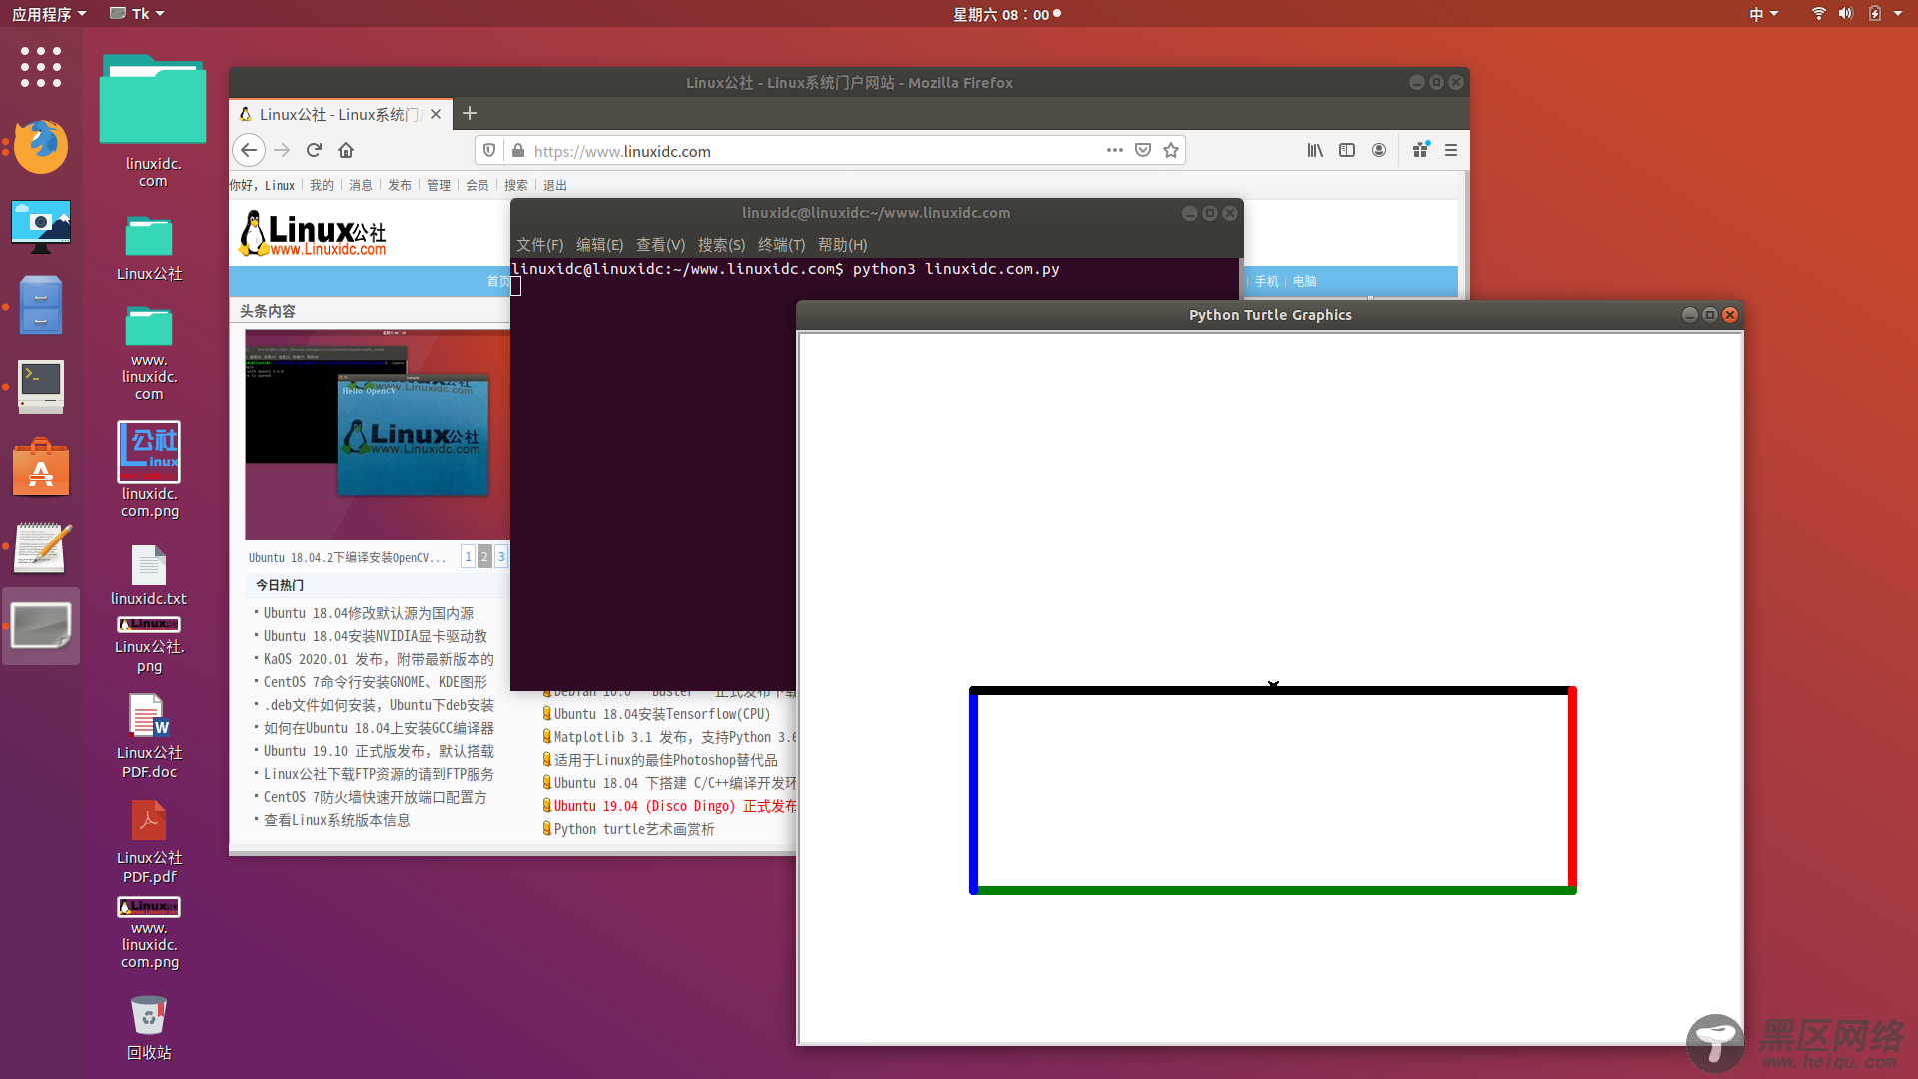Open Ubuntu 19.04 Disco Dingo article
Viewport: 1918px width, 1079px height.
click(675, 806)
